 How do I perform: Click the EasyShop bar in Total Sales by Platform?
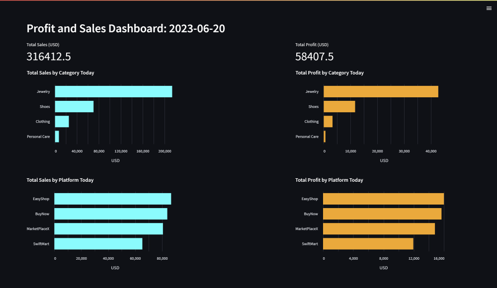click(x=113, y=199)
